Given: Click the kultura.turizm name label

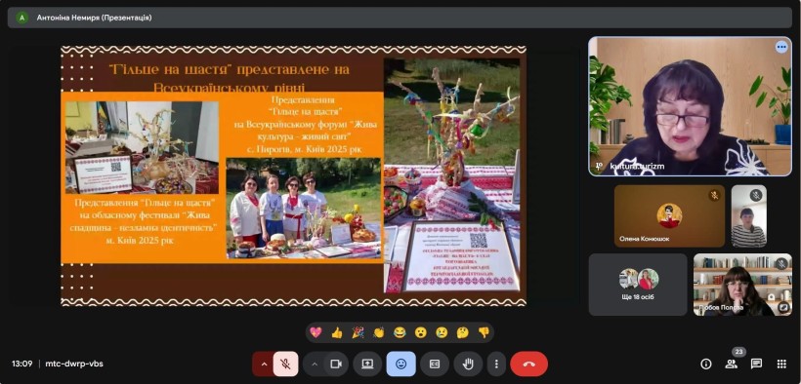Looking at the screenshot, I should tap(637, 167).
